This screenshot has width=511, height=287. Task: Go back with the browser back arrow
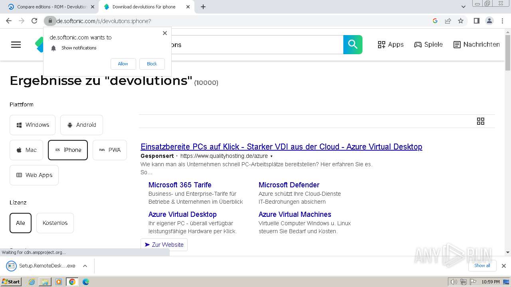pos(9,21)
